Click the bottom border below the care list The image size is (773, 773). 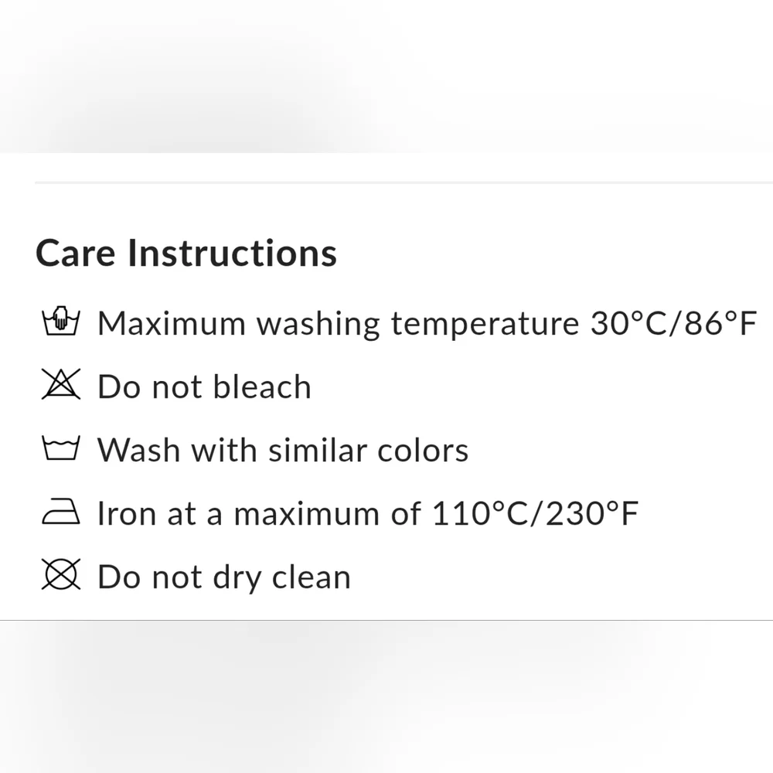386,620
